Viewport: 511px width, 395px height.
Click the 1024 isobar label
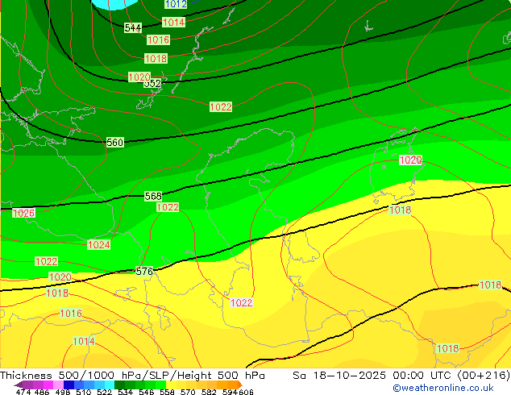point(99,245)
